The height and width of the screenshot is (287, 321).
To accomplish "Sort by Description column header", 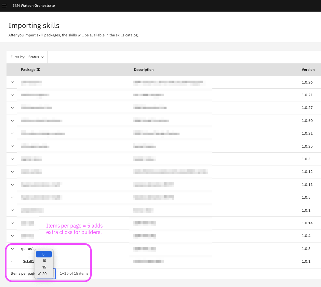I will coord(143,70).
